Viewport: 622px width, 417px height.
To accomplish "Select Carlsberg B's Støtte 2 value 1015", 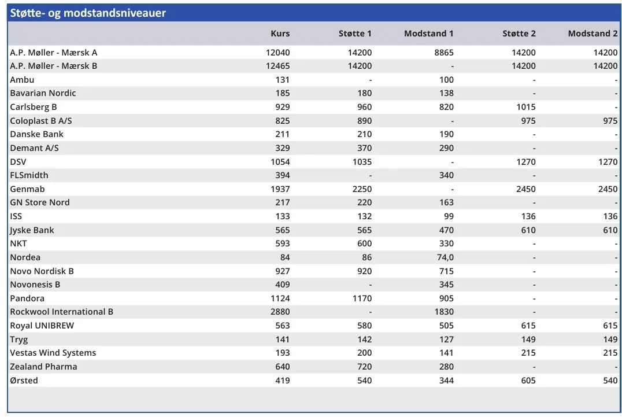I will tap(524, 107).
